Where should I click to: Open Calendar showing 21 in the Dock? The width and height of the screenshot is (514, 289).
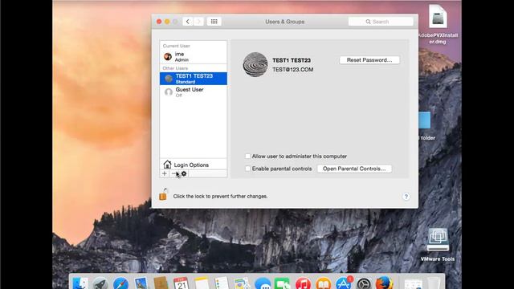pos(182,283)
